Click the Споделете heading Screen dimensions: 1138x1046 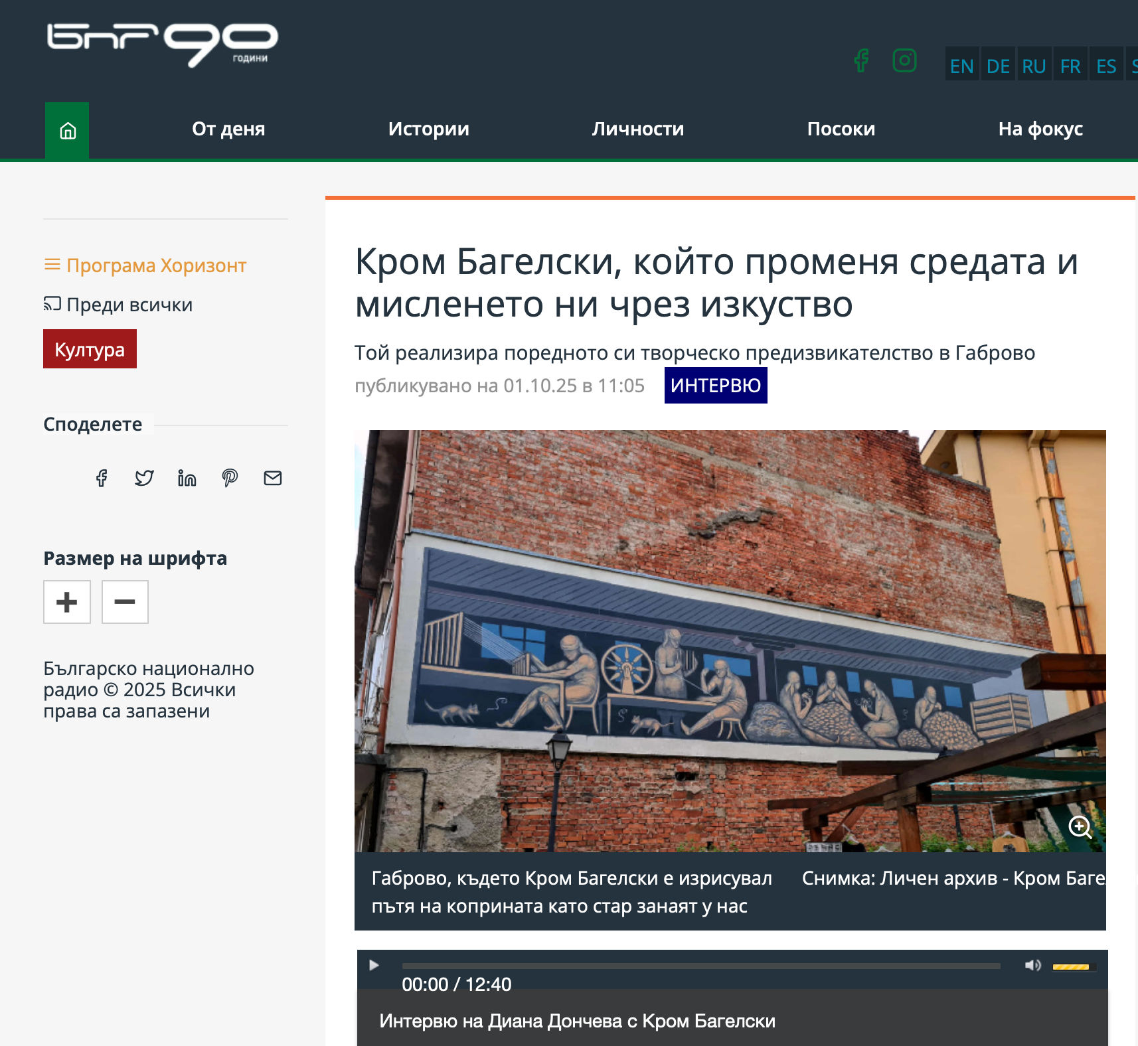pos(93,424)
